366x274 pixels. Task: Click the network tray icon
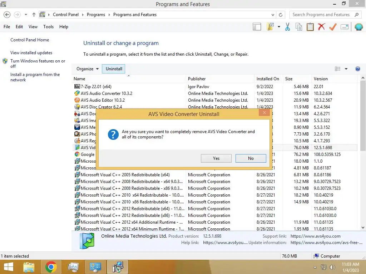pyautogui.click(x=323, y=267)
